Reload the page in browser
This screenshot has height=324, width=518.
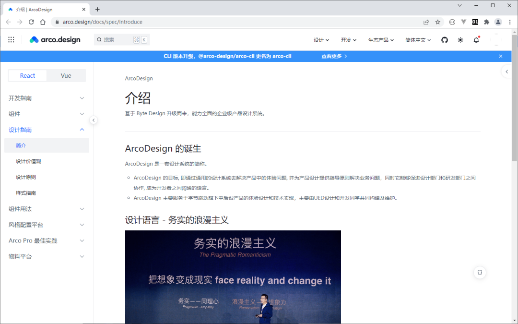[31, 22]
